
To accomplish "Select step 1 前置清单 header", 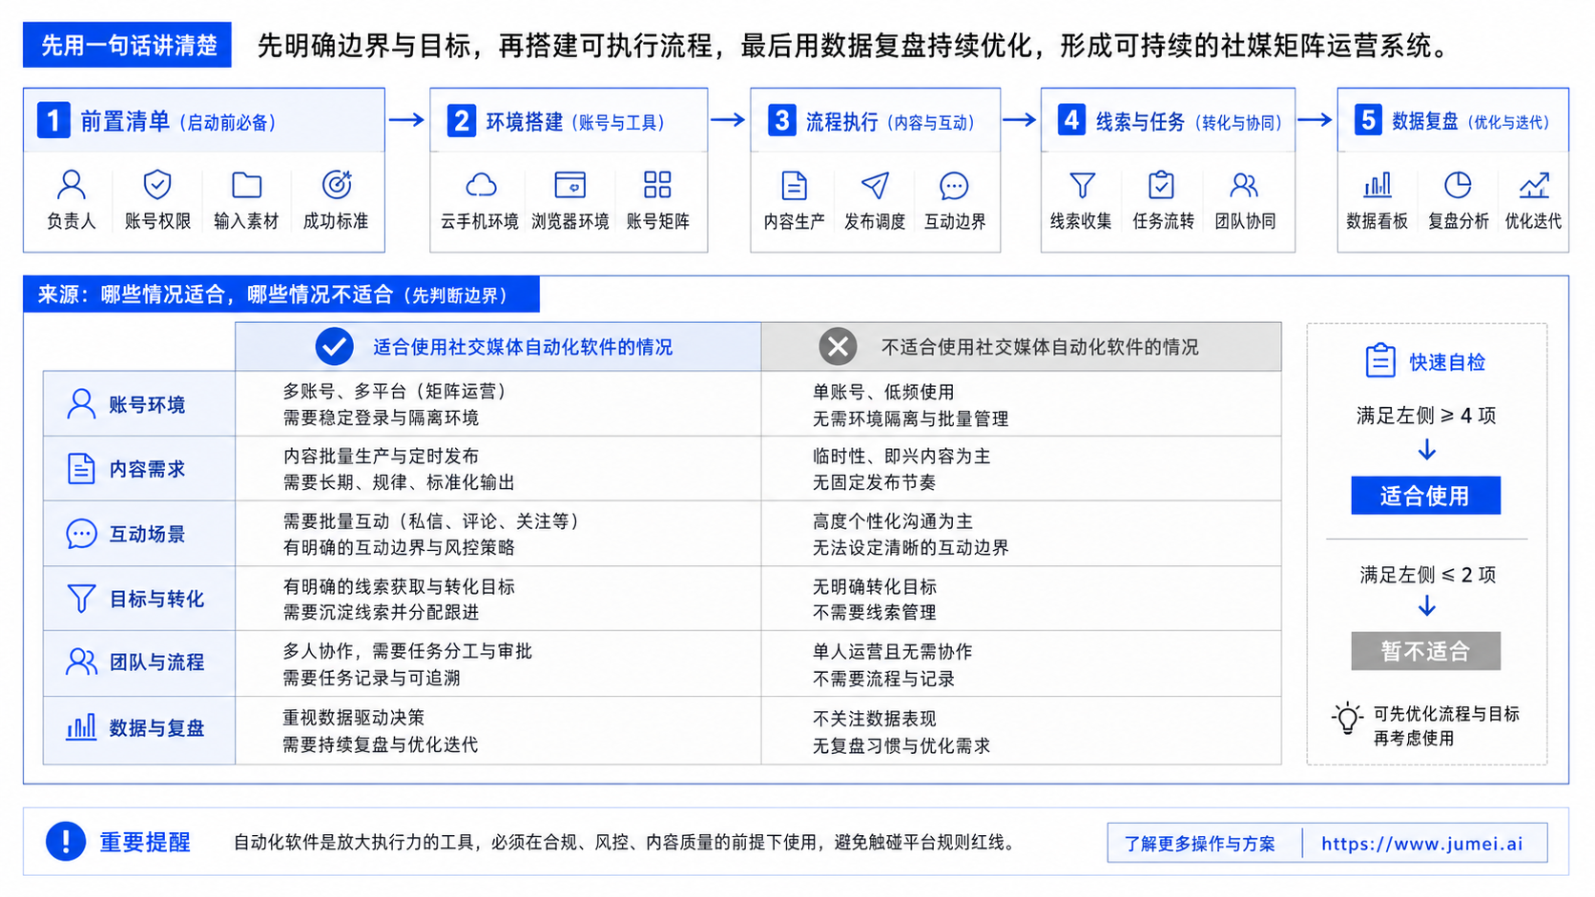I will 204,120.
